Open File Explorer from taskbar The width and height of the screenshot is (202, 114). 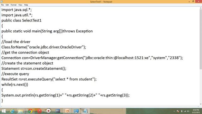click(21, 111)
